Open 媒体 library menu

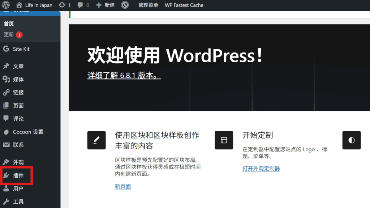pos(18,80)
